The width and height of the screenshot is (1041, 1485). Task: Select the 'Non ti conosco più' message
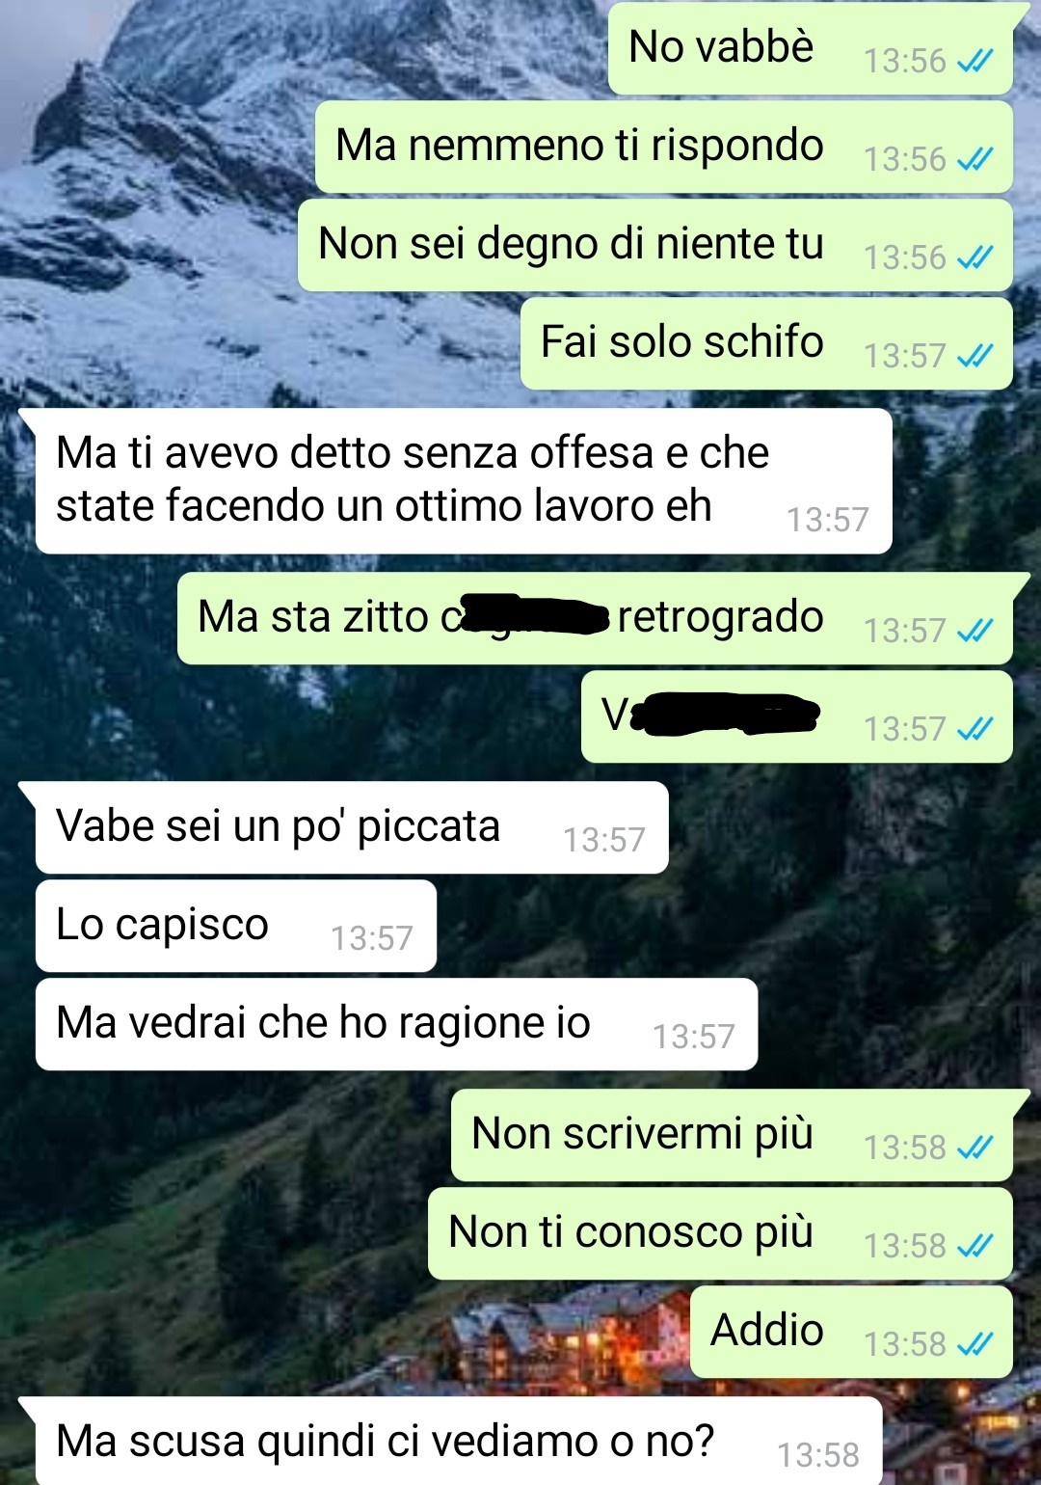pos(720,1233)
